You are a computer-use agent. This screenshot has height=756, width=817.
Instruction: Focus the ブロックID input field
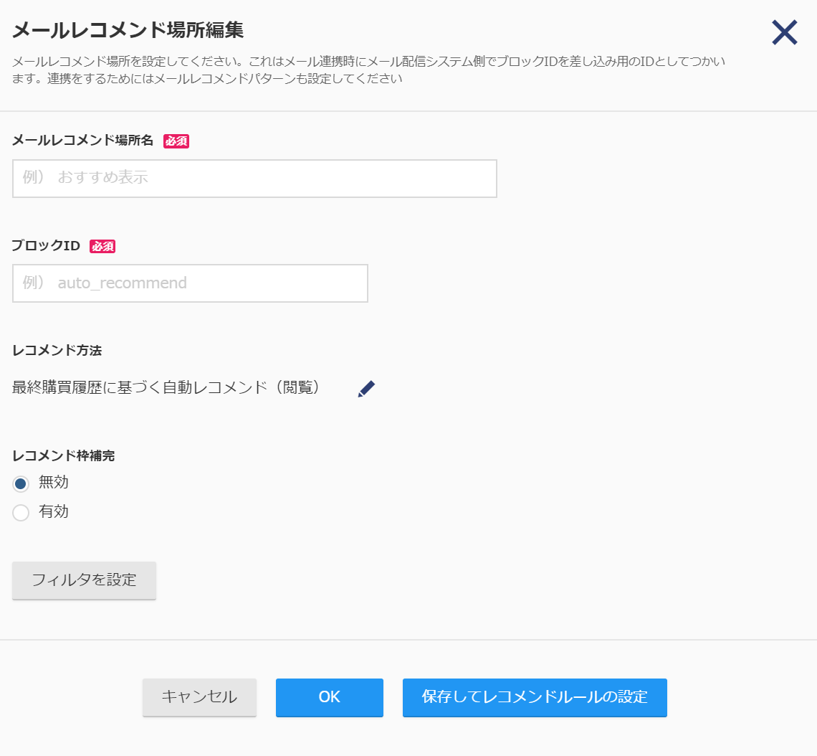(x=190, y=283)
